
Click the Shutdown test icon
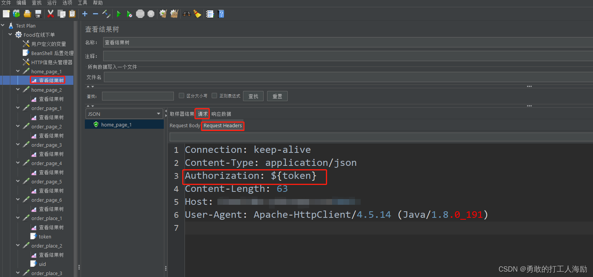pyautogui.click(x=151, y=14)
